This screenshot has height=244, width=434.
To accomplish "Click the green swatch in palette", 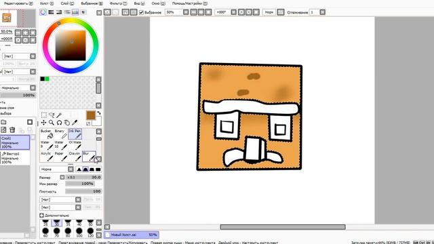I will click(x=47, y=79).
